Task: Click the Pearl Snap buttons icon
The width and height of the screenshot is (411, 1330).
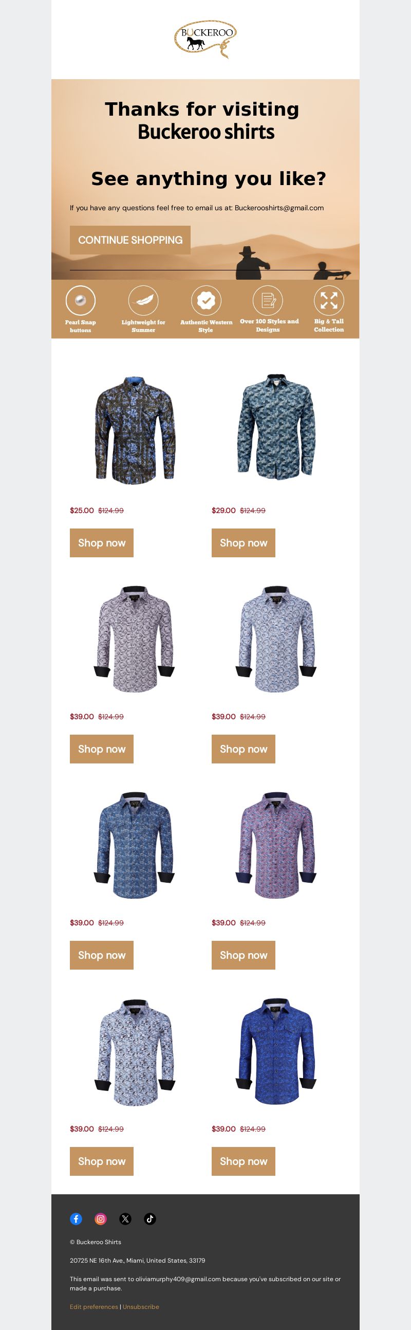Action: click(81, 300)
